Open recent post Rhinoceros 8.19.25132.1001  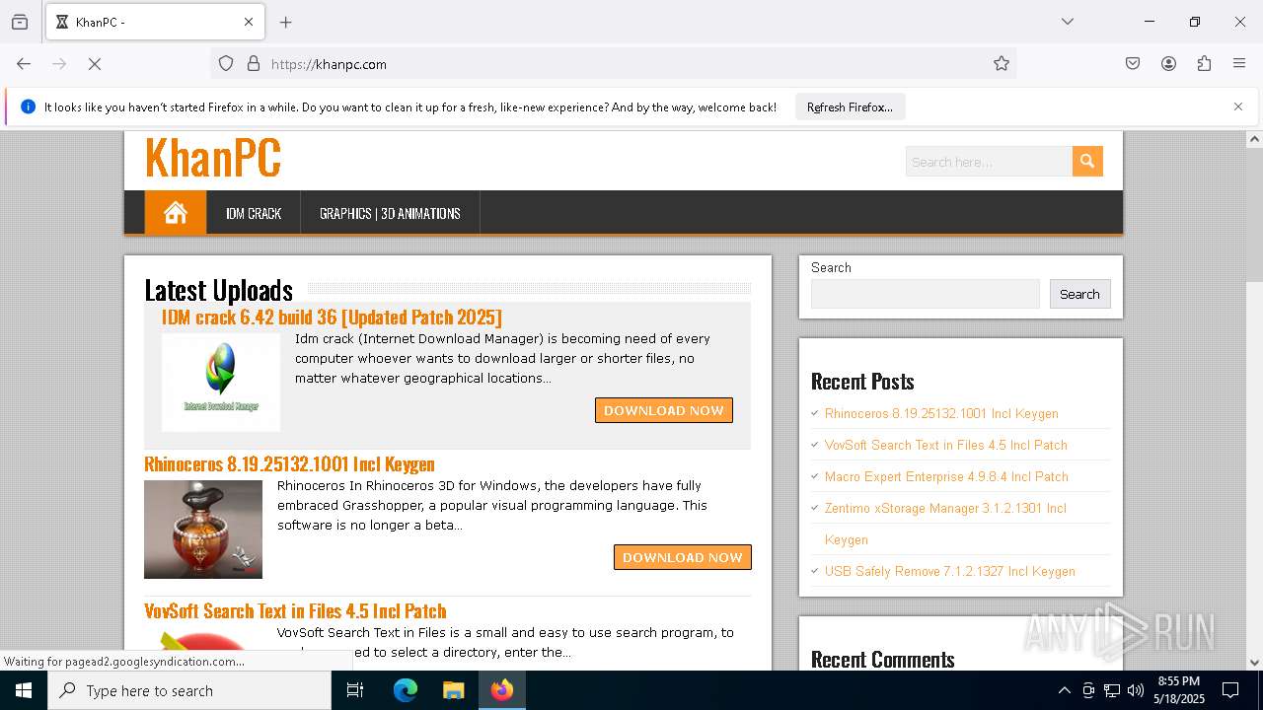(x=941, y=413)
